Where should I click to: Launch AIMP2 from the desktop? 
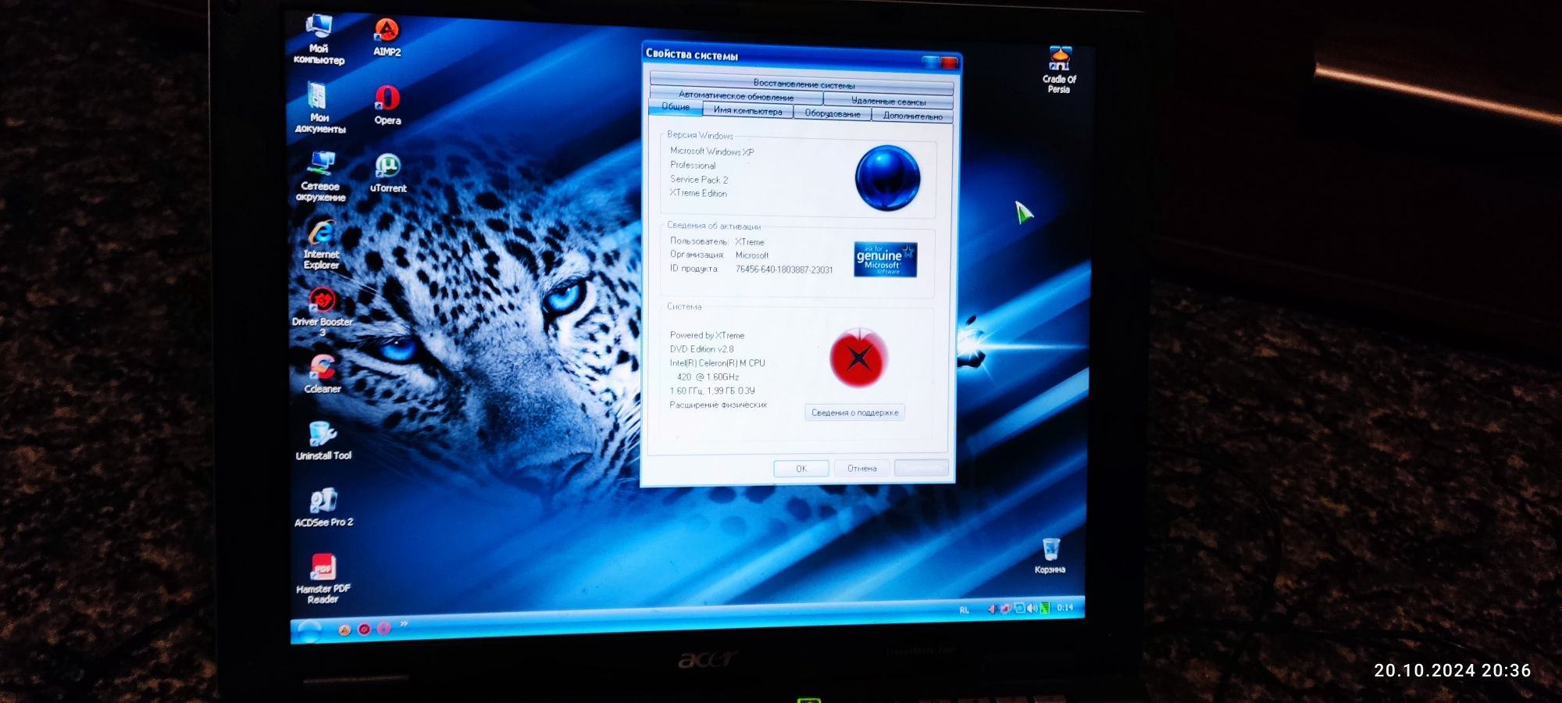point(387,37)
